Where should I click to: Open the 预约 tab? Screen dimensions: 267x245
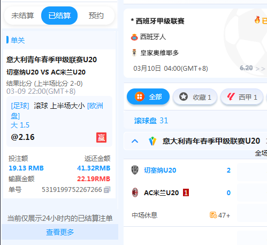click(96, 16)
